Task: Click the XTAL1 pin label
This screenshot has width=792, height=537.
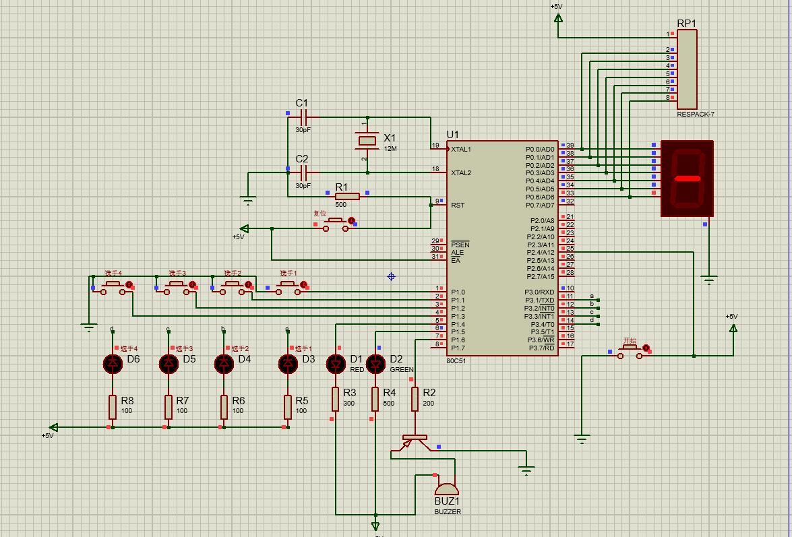Action: point(461,150)
